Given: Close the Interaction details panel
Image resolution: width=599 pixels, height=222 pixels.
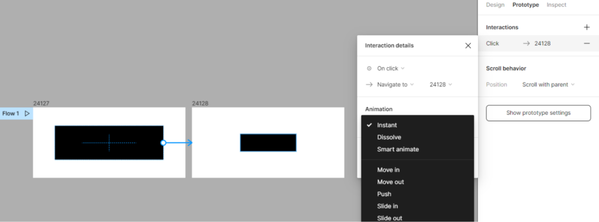Looking at the screenshot, I should (468, 46).
